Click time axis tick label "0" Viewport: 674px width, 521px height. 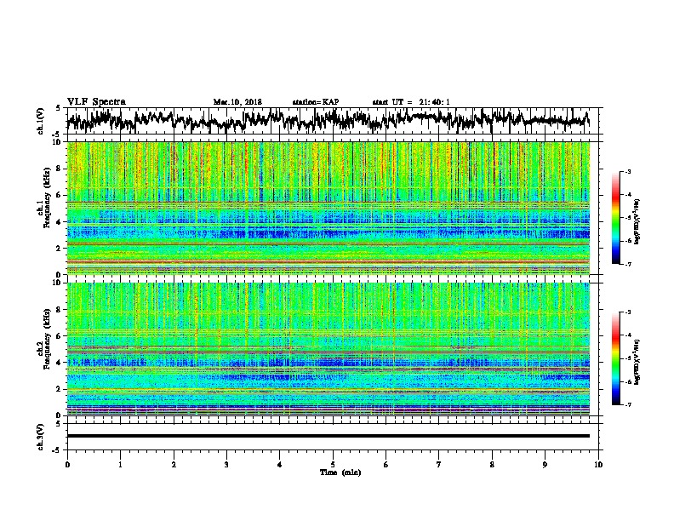click(x=67, y=465)
